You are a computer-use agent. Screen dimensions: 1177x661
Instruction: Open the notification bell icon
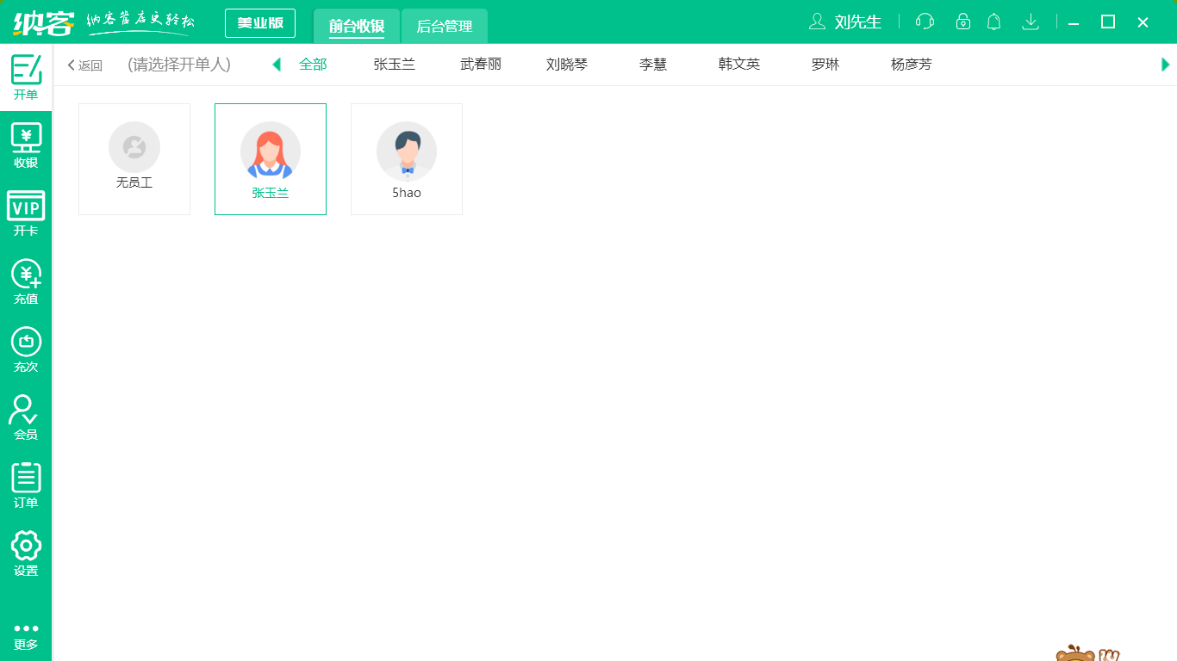pos(993,22)
